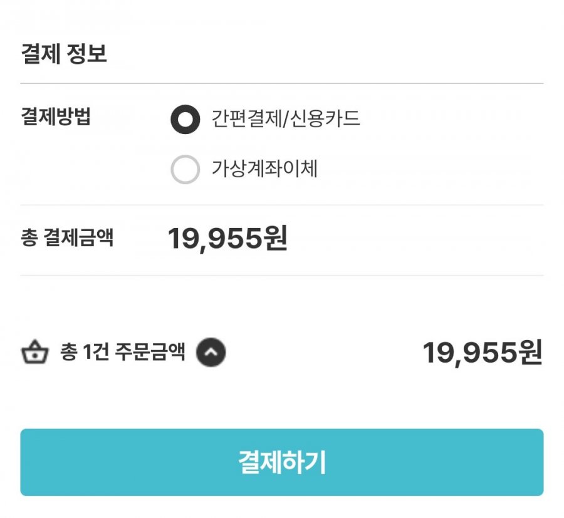Click the 원 unit in 총 결제금액 row
The image size is (564, 518).
coord(276,237)
